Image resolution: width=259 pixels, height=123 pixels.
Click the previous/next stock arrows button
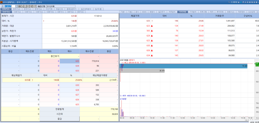(19, 6)
